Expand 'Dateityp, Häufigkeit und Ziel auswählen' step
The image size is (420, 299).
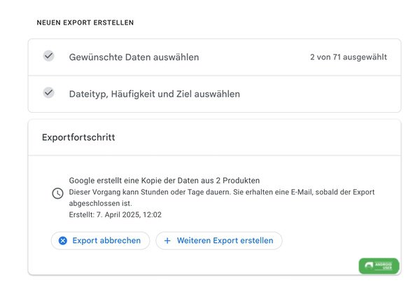(x=215, y=94)
